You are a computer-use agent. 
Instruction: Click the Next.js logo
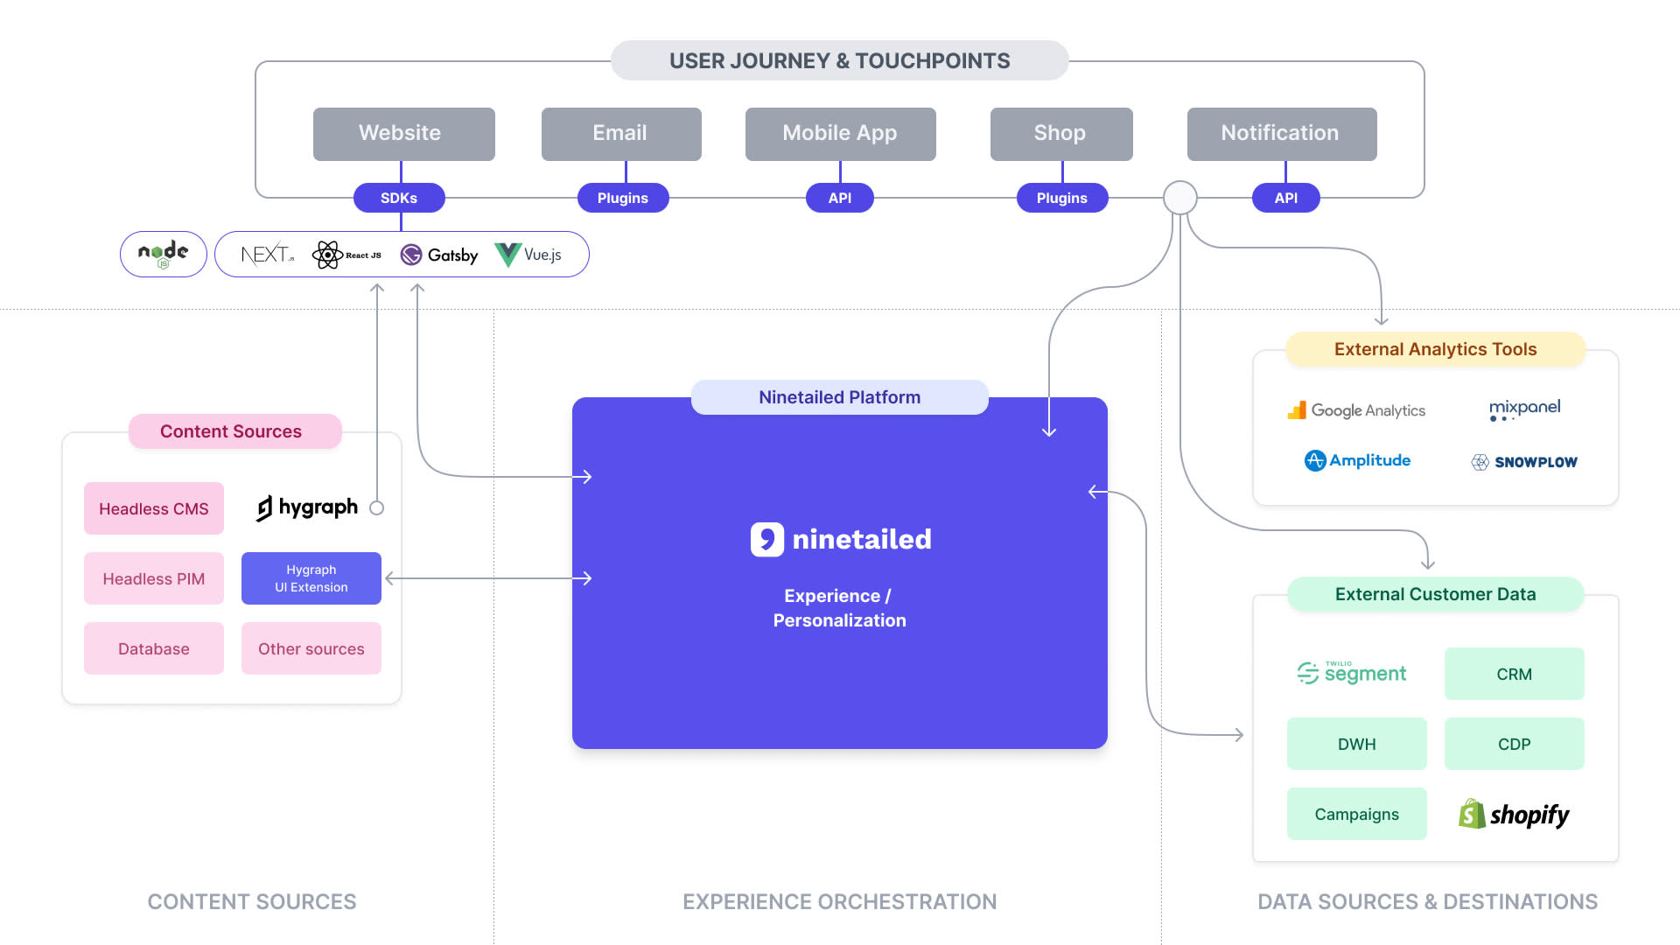[x=267, y=255]
